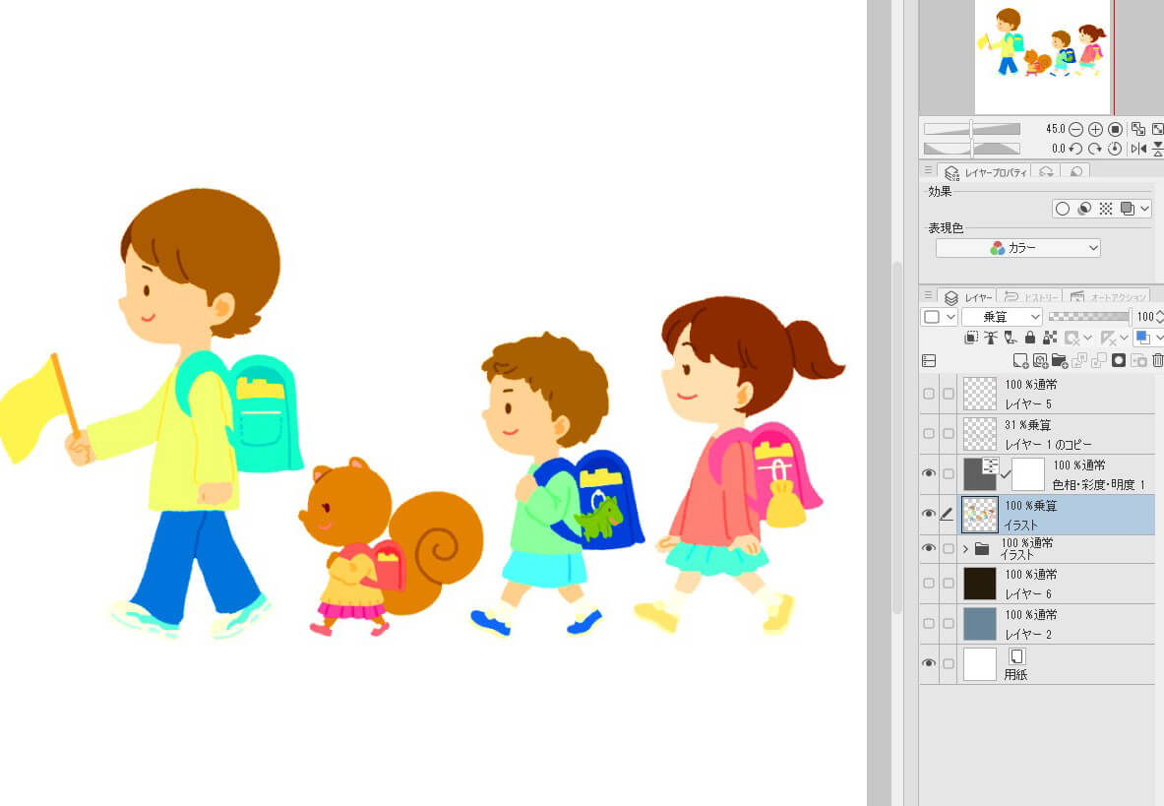This screenshot has width=1164, height=806.
Task: Open the 乗算 blend mode dropdown
Action: [x=1002, y=317]
